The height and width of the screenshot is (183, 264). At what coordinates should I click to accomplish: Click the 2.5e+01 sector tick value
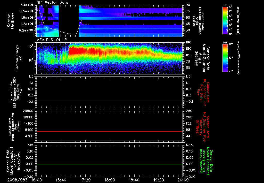tap(27, 11)
